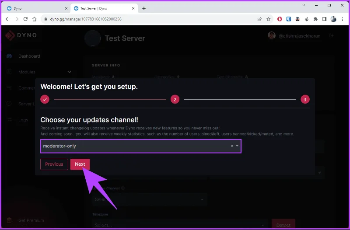The width and height of the screenshot is (350, 230).
Task: Go forward in browser history
Action: tap(17, 19)
